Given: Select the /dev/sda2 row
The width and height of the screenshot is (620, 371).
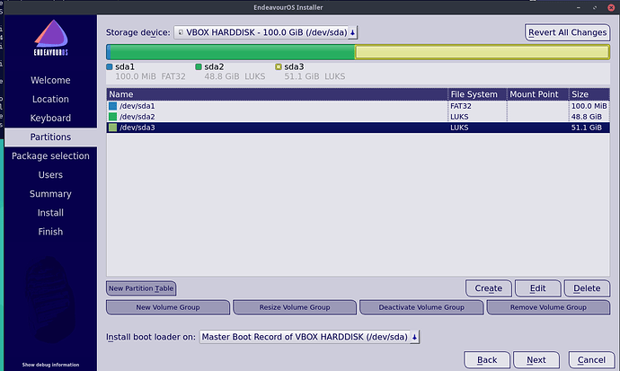Looking at the screenshot, I should [358, 117].
